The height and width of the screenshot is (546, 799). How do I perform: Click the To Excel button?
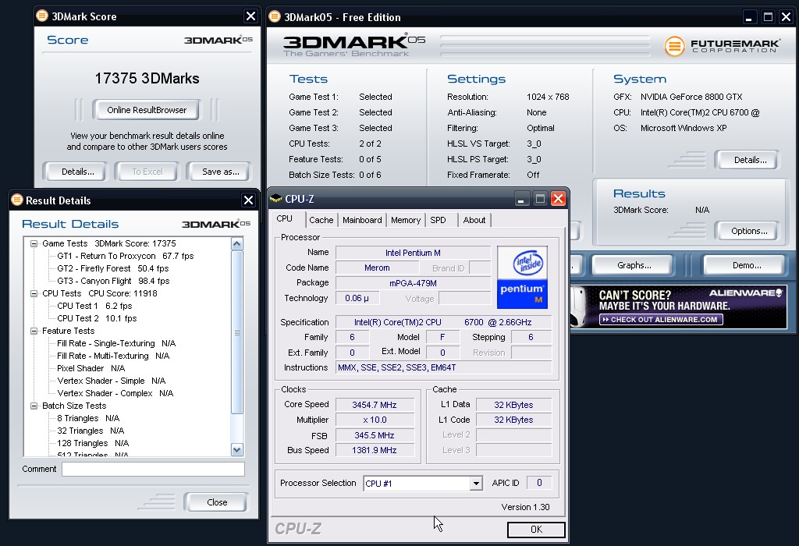(x=147, y=172)
